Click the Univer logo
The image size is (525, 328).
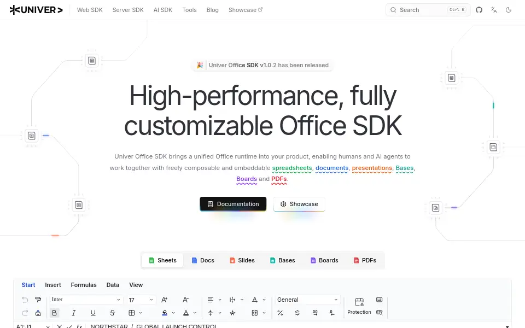coord(36,10)
